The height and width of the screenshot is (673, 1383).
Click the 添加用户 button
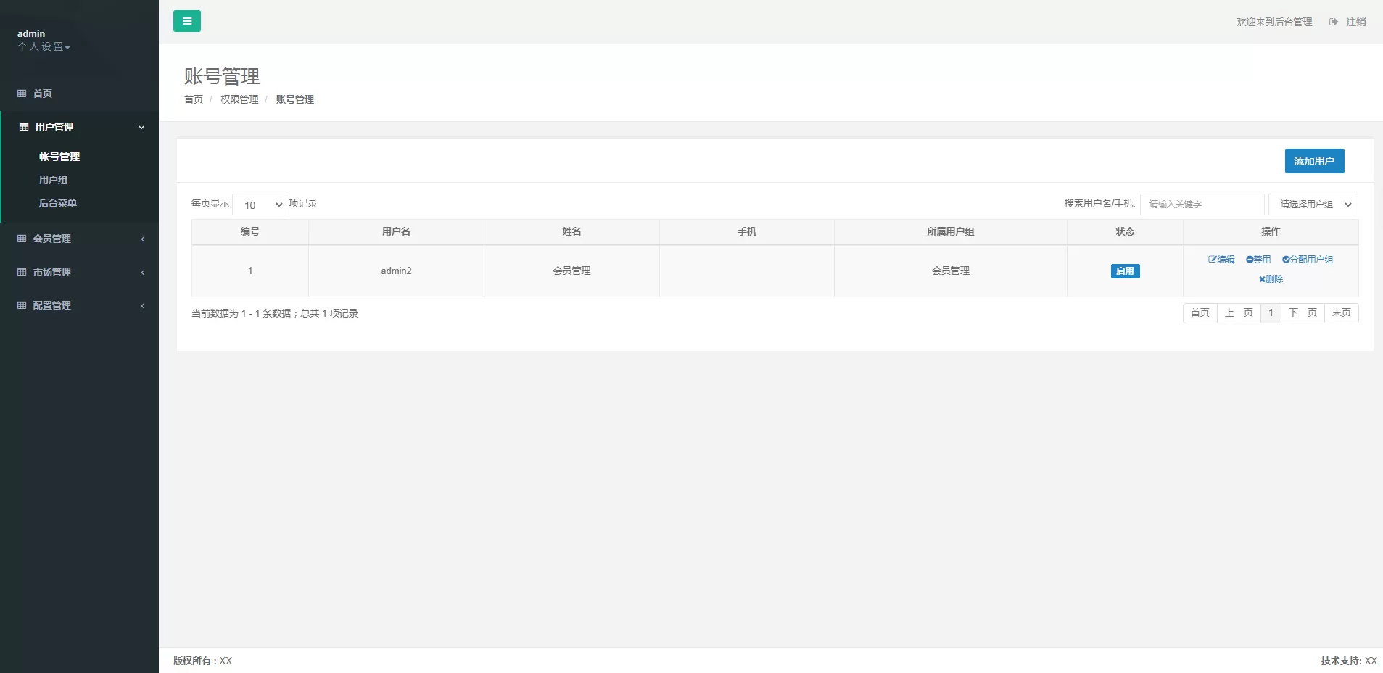[x=1313, y=161]
